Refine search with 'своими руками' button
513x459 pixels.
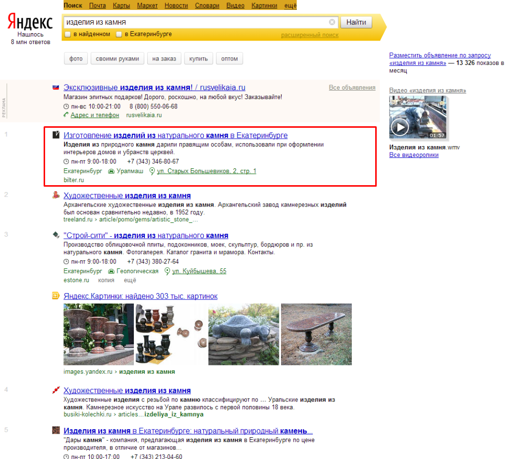click(117, 58)
